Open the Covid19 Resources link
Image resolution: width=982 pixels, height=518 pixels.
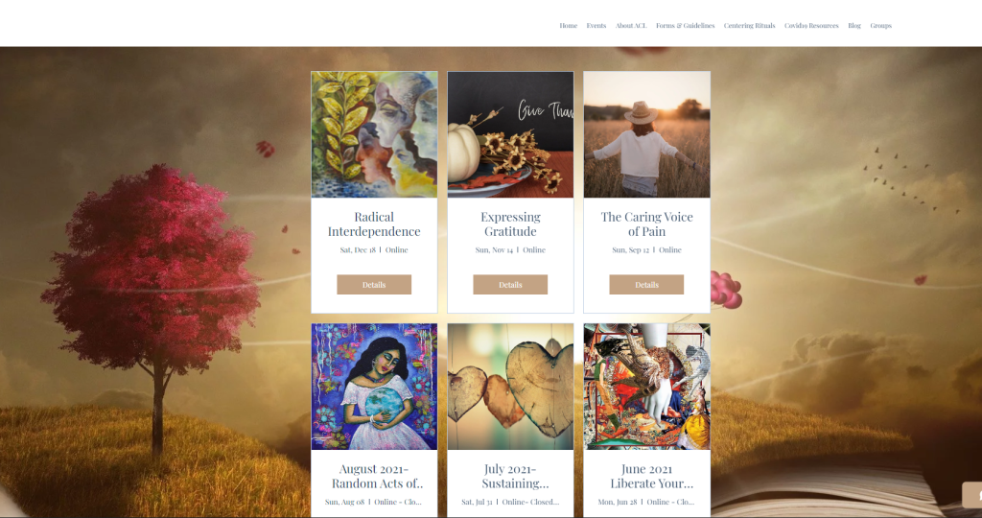tap(811, 26)
